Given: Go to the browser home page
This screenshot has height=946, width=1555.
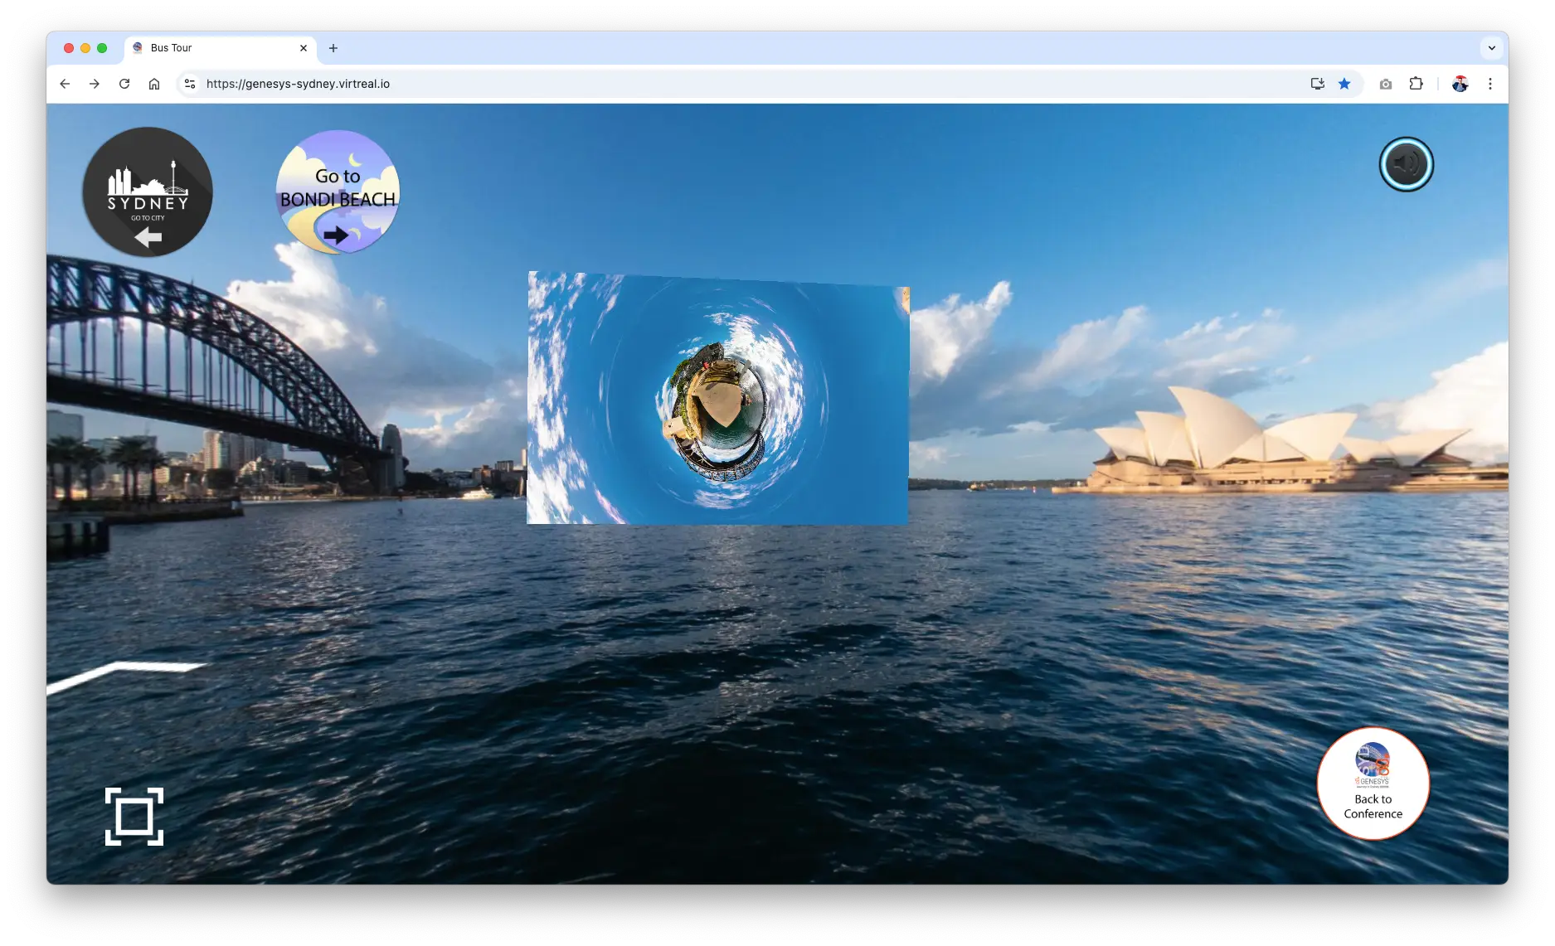Looking at the screenshot, I should point(154,84).
